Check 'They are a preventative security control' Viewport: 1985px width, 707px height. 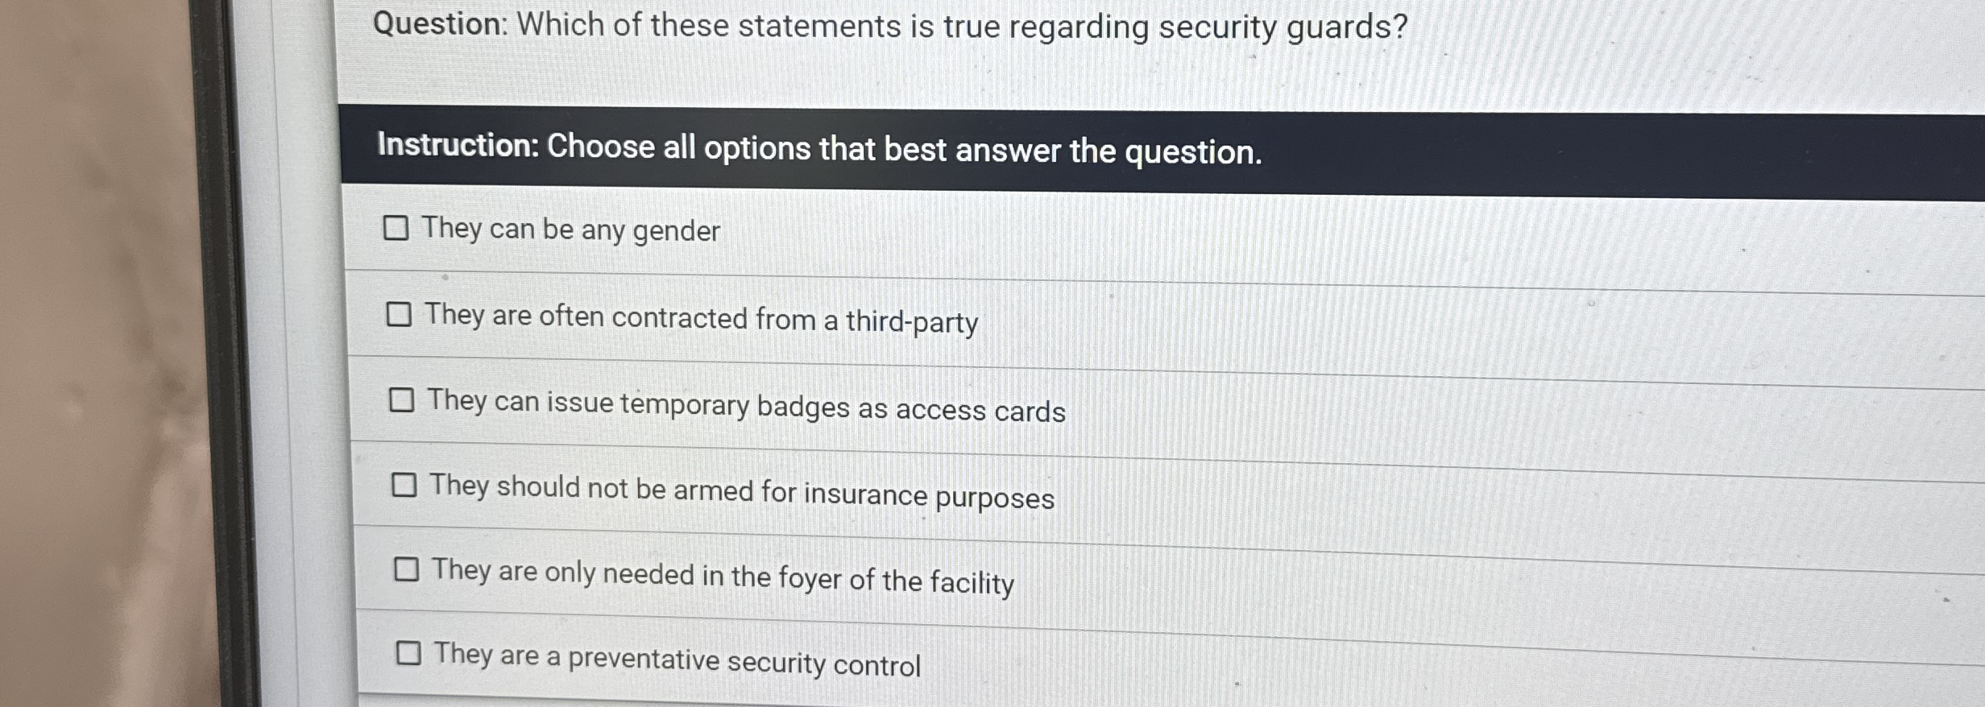(x=411, y=656)
